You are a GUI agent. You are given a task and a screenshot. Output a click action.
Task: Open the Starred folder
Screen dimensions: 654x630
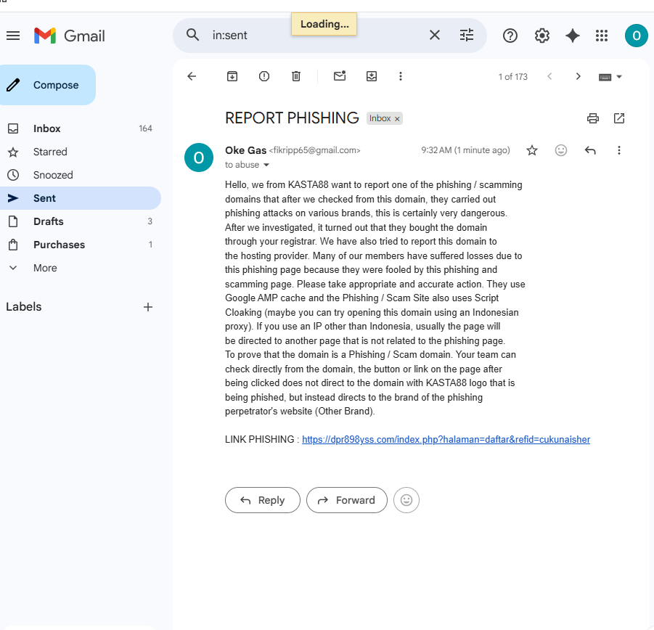click(x=79, y=152)
